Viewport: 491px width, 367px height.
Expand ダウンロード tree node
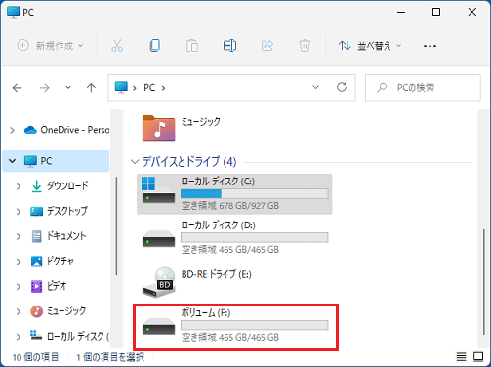tap(19, 186)
